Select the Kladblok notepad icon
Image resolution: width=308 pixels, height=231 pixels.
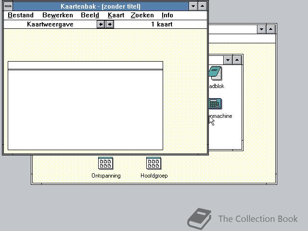tap(216, 73)
